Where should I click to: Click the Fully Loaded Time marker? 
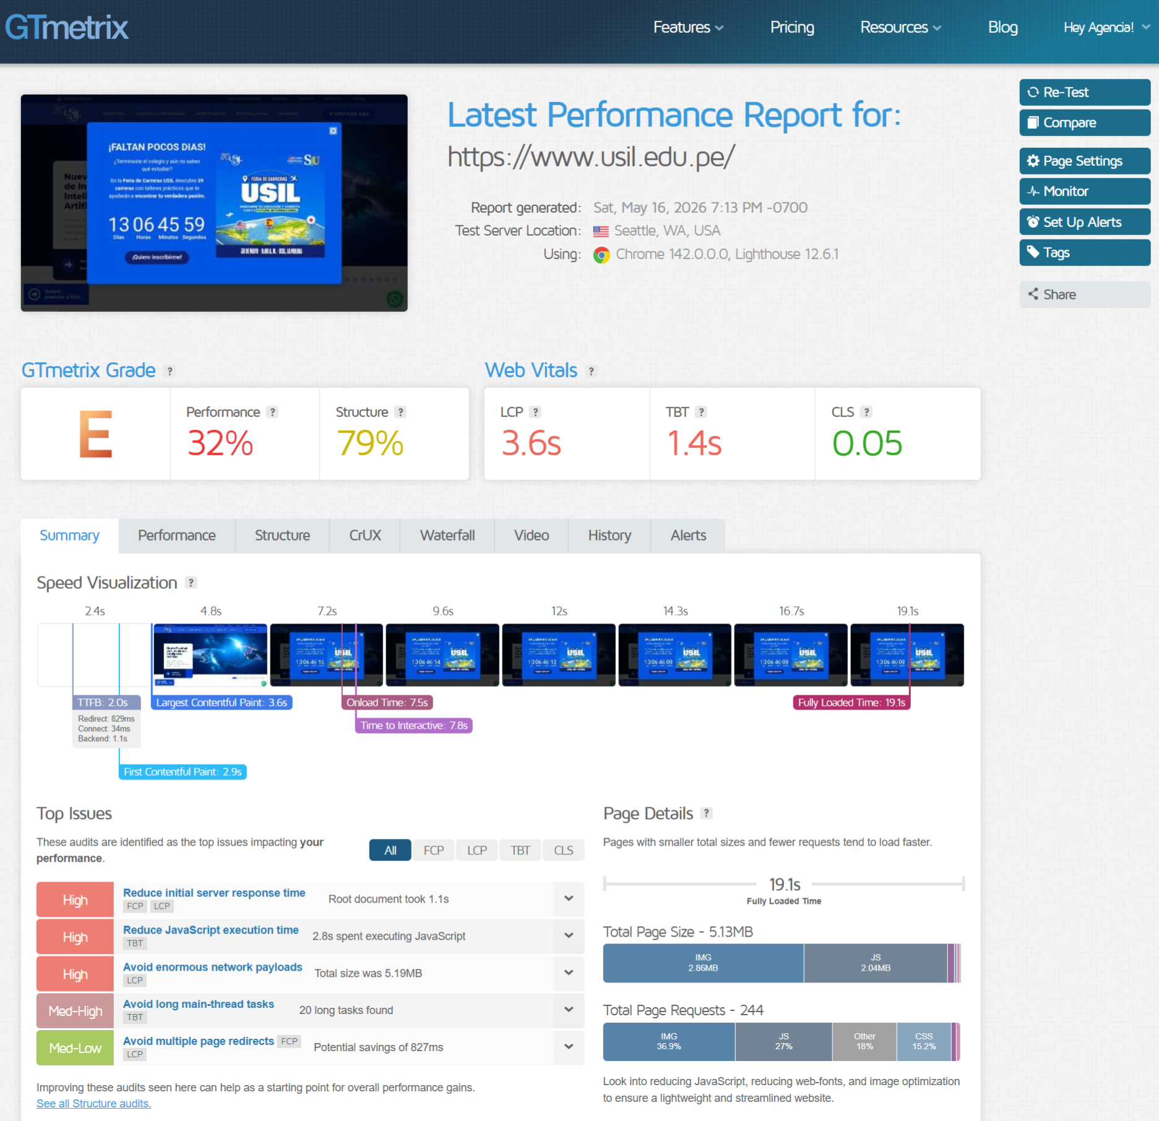(x=851, y=703)
